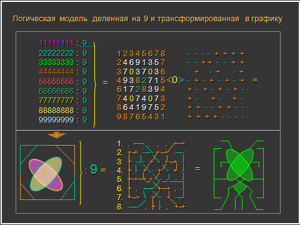300x225 pixels.
Task: Click the result row 74074073
Action: (141, 99)
